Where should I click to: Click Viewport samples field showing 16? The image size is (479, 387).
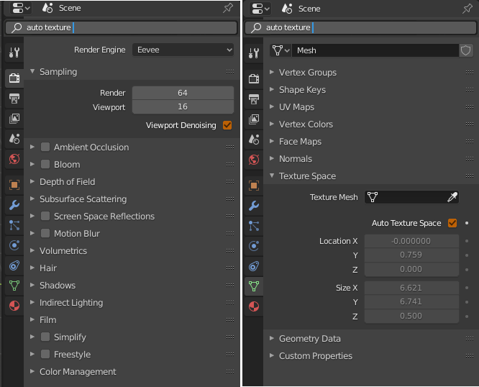[183, 106]
